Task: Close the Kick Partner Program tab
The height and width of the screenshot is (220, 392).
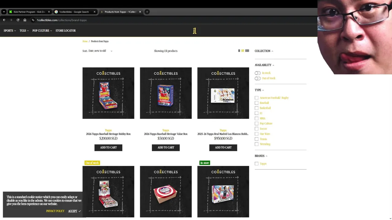Action: point(49,12)
